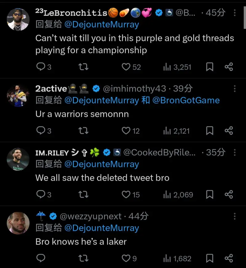Screen dimensions: 246x268
Task: View the 1,682 views analytics
Action: [x=177, y=258]
